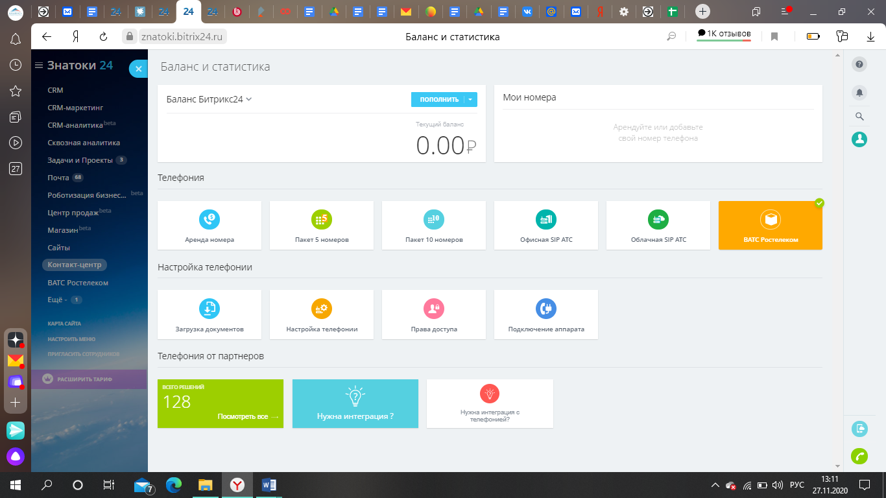Screen dimensions: 886x498
Task: Open Word from the taskbar
Action: [x=269, y=485]
